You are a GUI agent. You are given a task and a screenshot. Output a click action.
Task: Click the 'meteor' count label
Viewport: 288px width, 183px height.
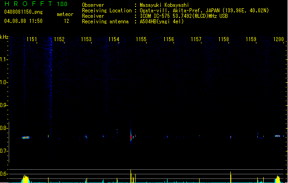point(65,14)
